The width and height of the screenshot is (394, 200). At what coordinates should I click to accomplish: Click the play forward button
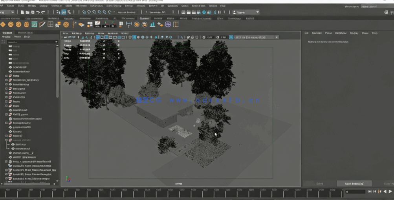click(x=390, y=191)
